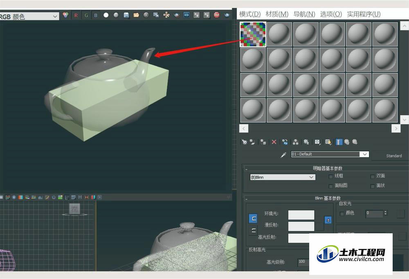Clone the rendered frame window icon
This screenshot has height=279, width=409.
tap(156, 15)
